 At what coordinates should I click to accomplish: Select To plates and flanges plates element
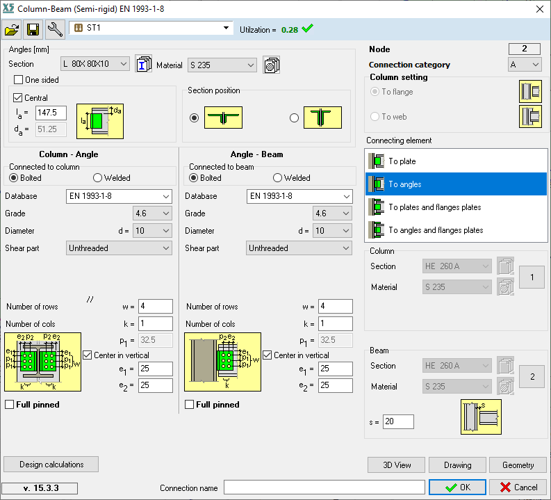click(x=456, y=207)
